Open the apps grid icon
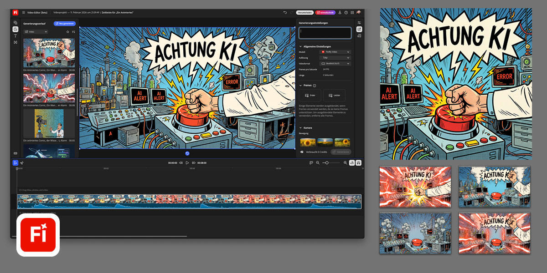 (352, 13)
